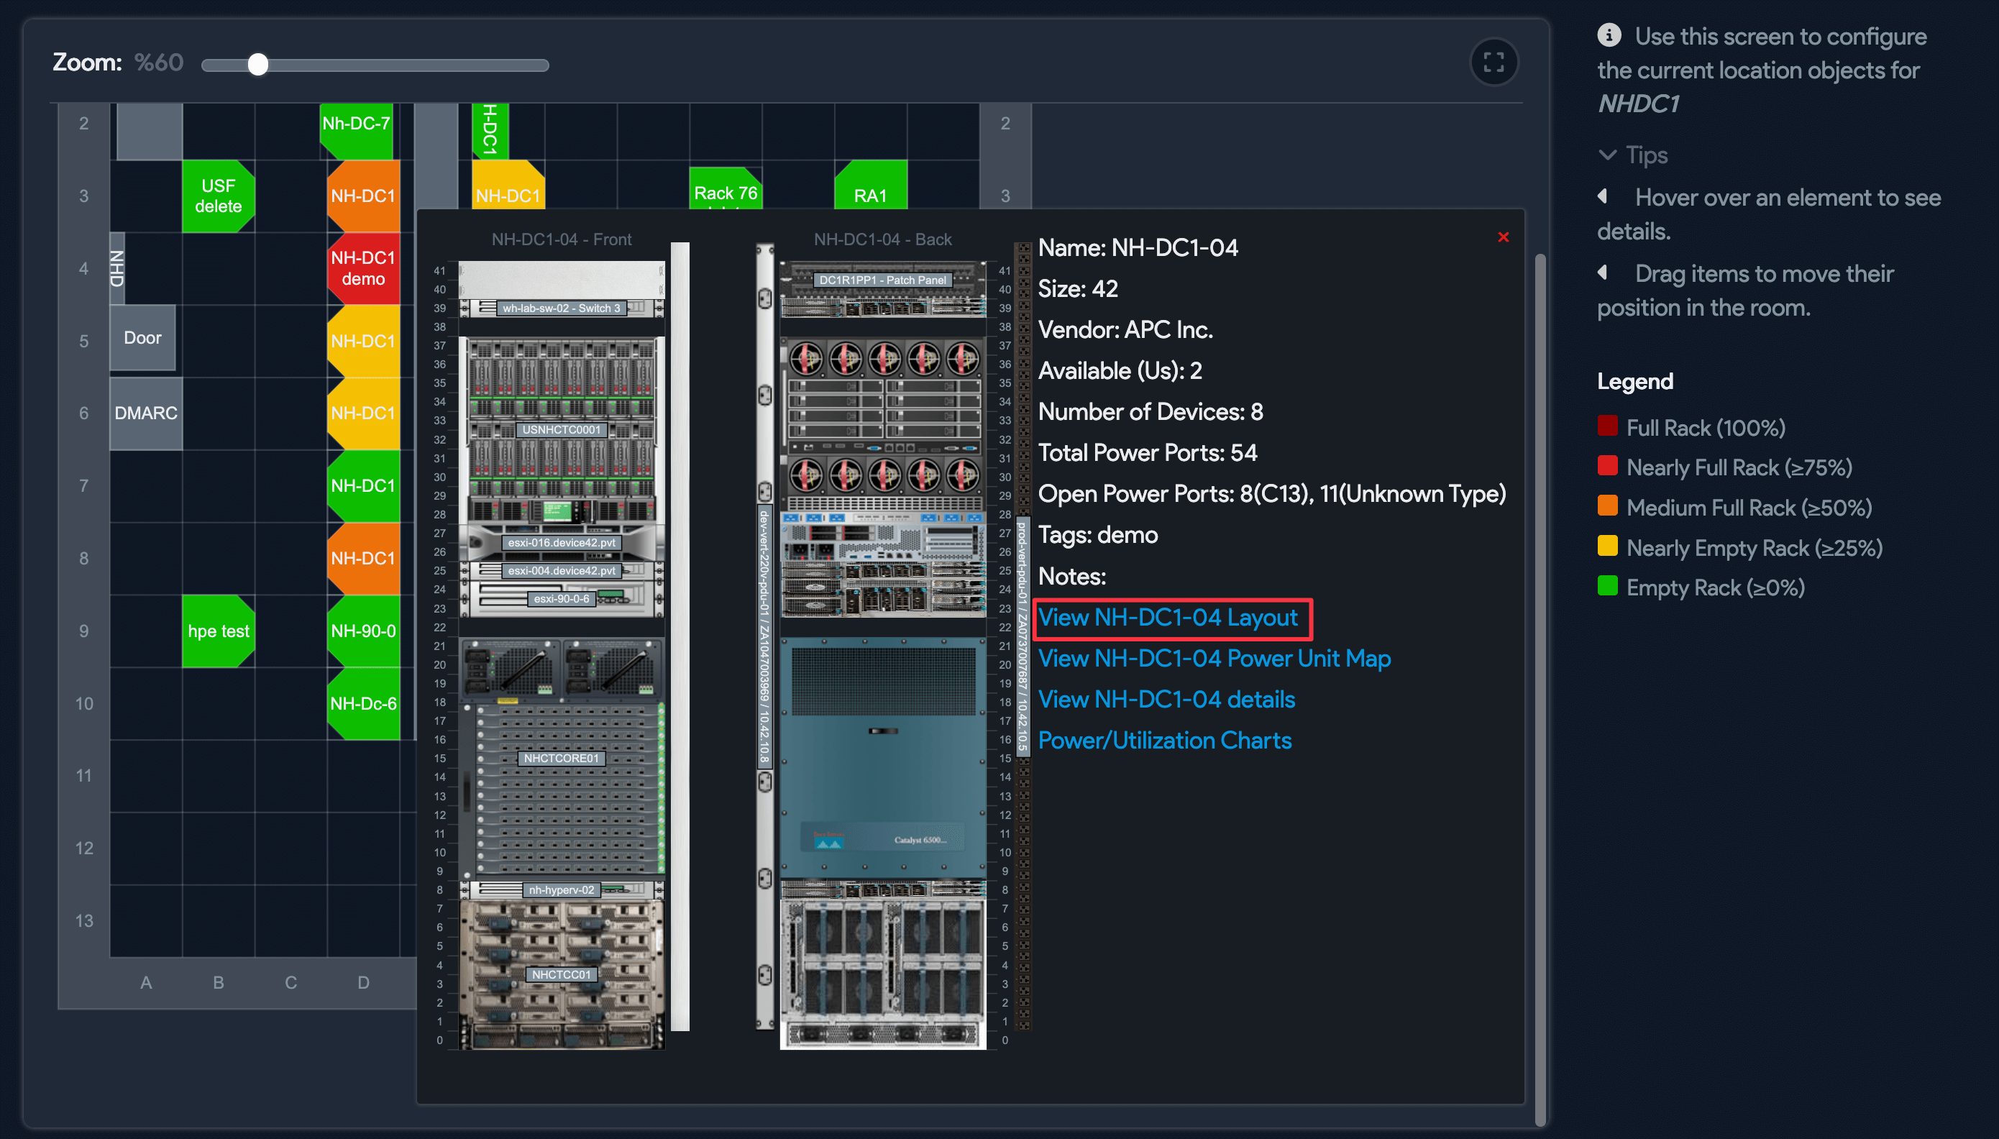Viewport: 1999px width, 1139px height.
Task: Select the Rack 76 tile
Action: [x=726, y=191]
